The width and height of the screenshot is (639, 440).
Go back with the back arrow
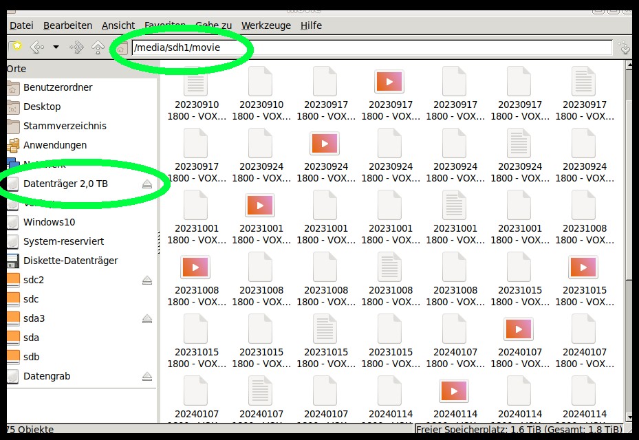(x=37, y=47)
